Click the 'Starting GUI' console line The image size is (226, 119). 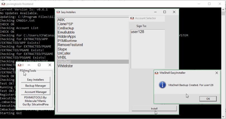click(x=11, y=113)
